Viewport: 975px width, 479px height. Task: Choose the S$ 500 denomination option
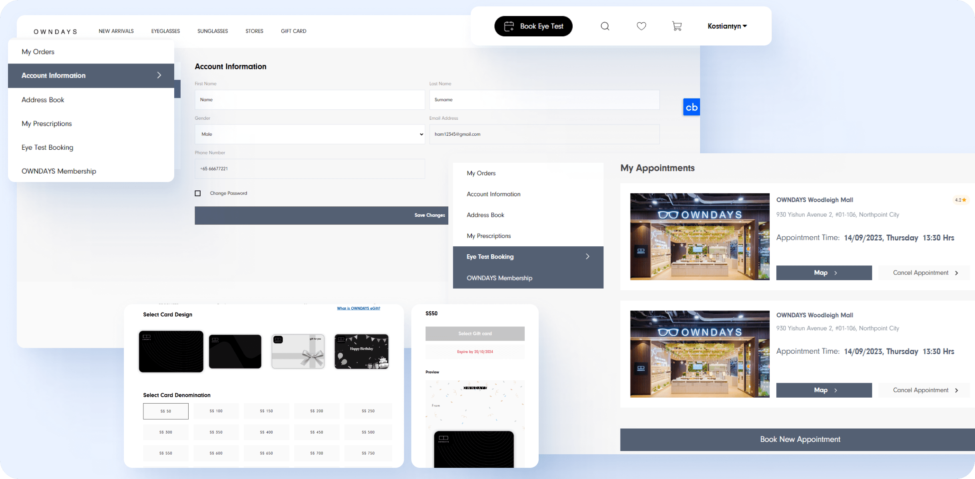point(368,432)
